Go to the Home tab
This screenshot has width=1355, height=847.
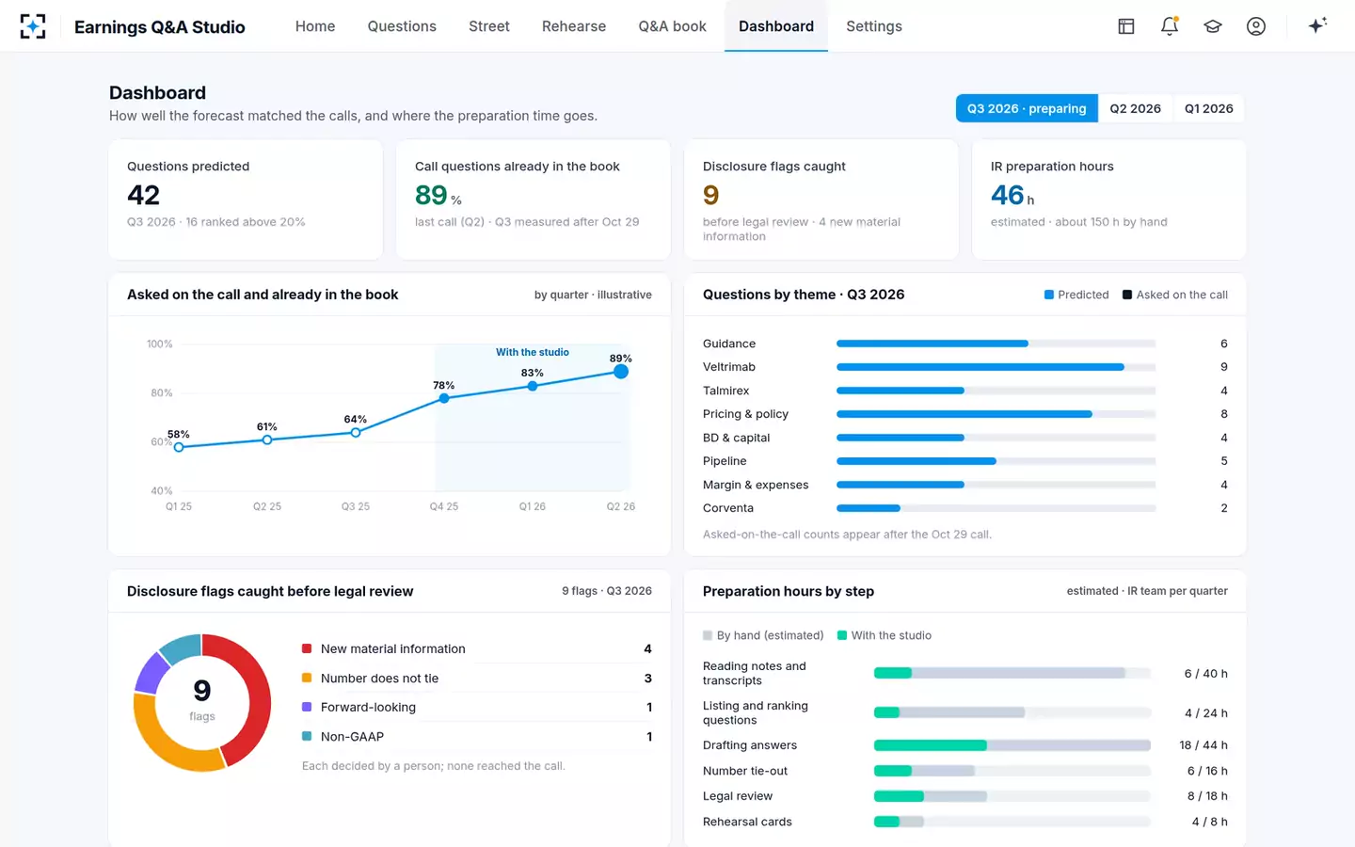315,26
